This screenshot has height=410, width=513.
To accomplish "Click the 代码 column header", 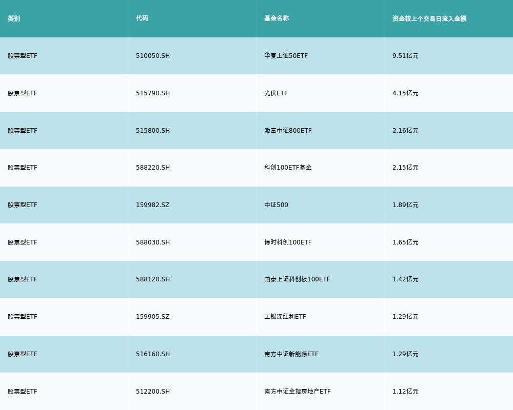I will [142, 18].
